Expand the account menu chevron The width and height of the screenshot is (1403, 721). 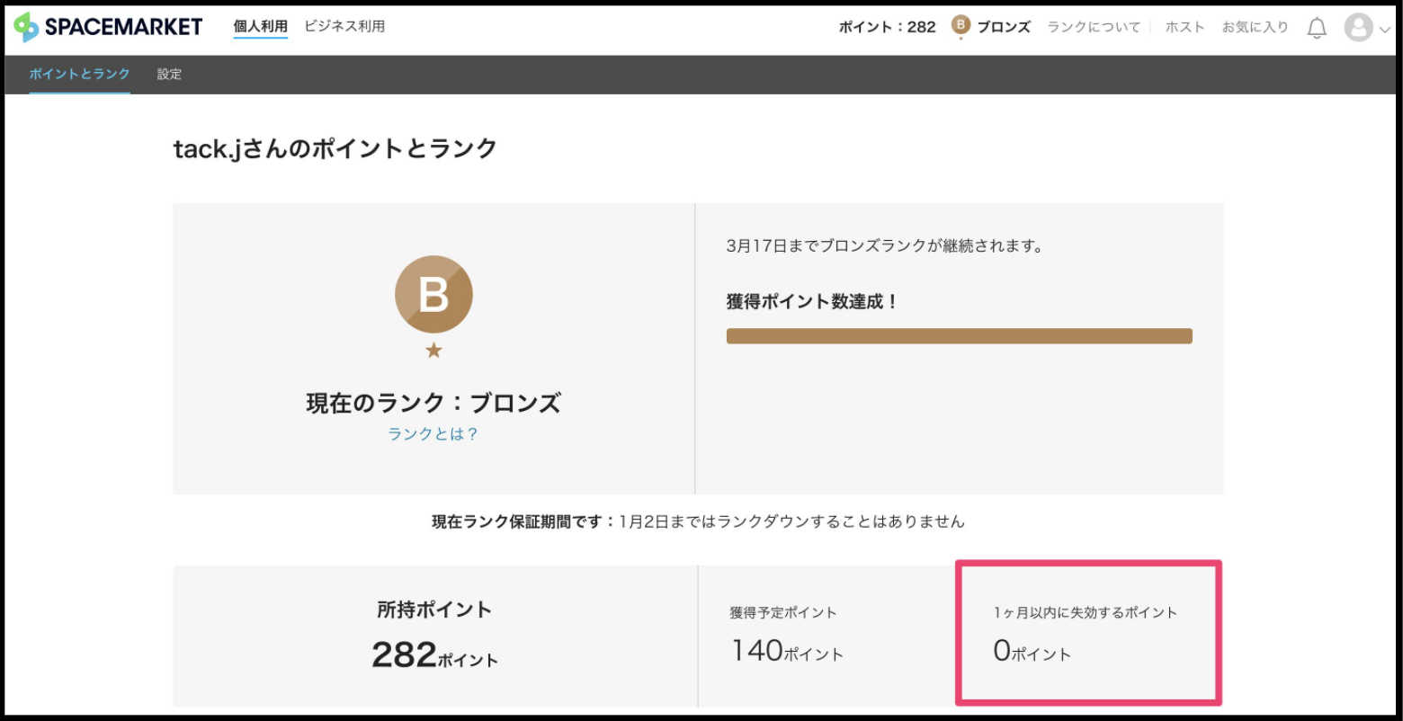1384,30
